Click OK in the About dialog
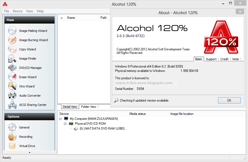The width and height of the screenshot is (248, 162). pyautogui.click(x=229, y=100)
